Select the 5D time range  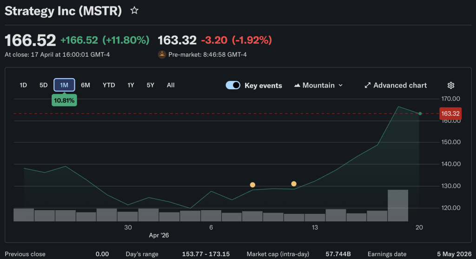pos(43,85)
